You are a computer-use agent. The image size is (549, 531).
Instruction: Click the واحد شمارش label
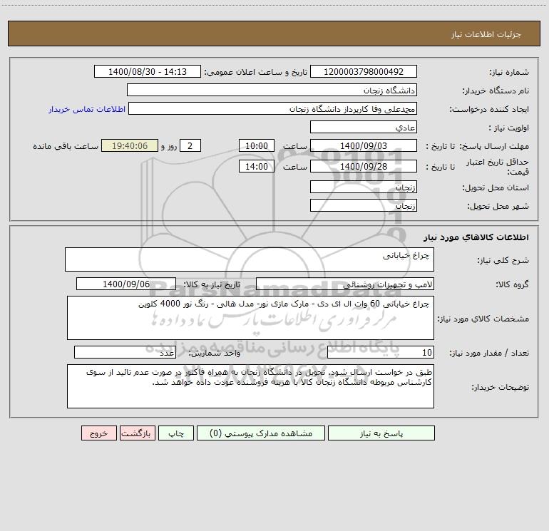click(x=215, y=354)
